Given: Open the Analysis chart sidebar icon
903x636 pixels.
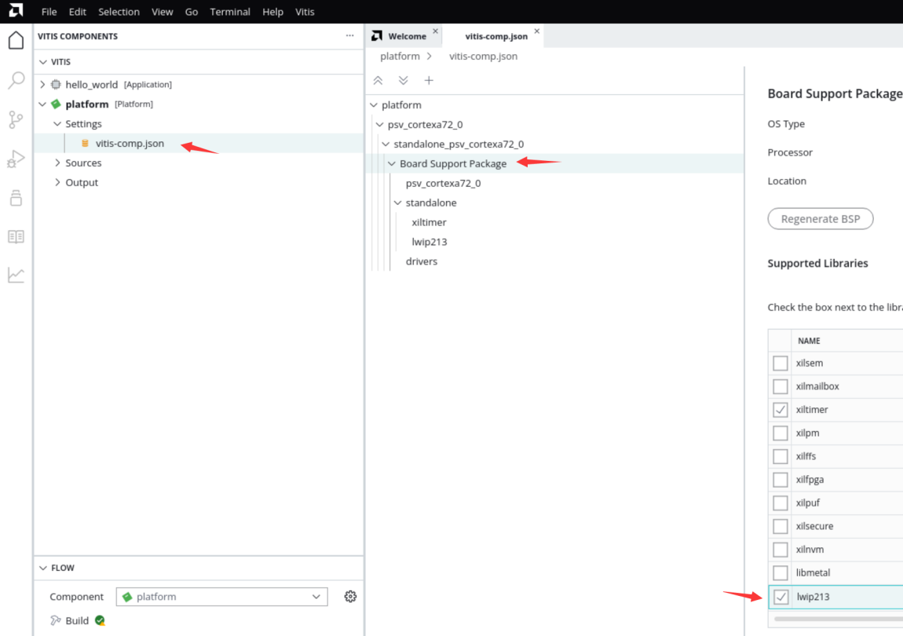Looking at the screenshot, I should click(x=16, y=276).
